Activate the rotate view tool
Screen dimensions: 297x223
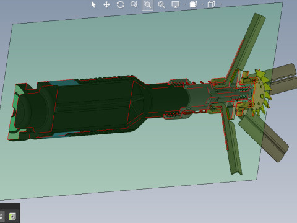pyautogui.click(x=120, y=4)
